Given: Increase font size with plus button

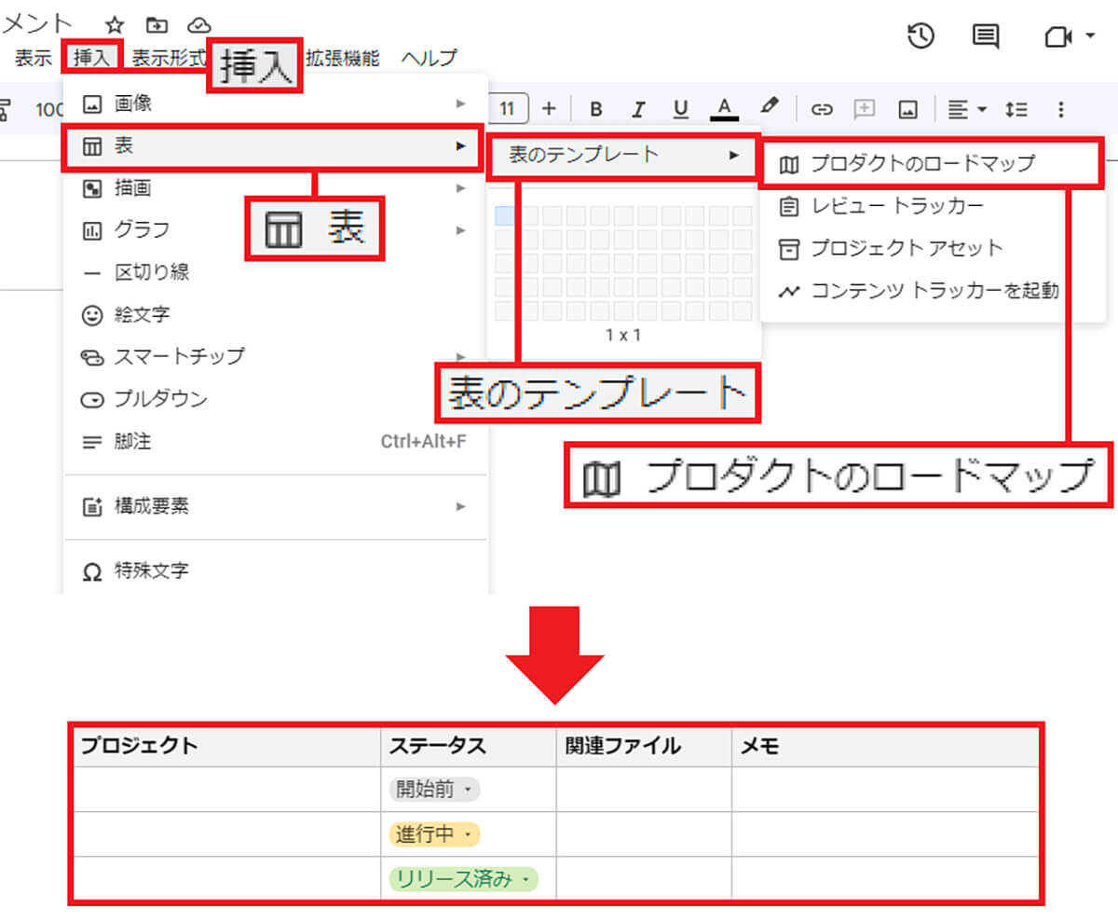Looking at the screenshot, I should point(549,109).
